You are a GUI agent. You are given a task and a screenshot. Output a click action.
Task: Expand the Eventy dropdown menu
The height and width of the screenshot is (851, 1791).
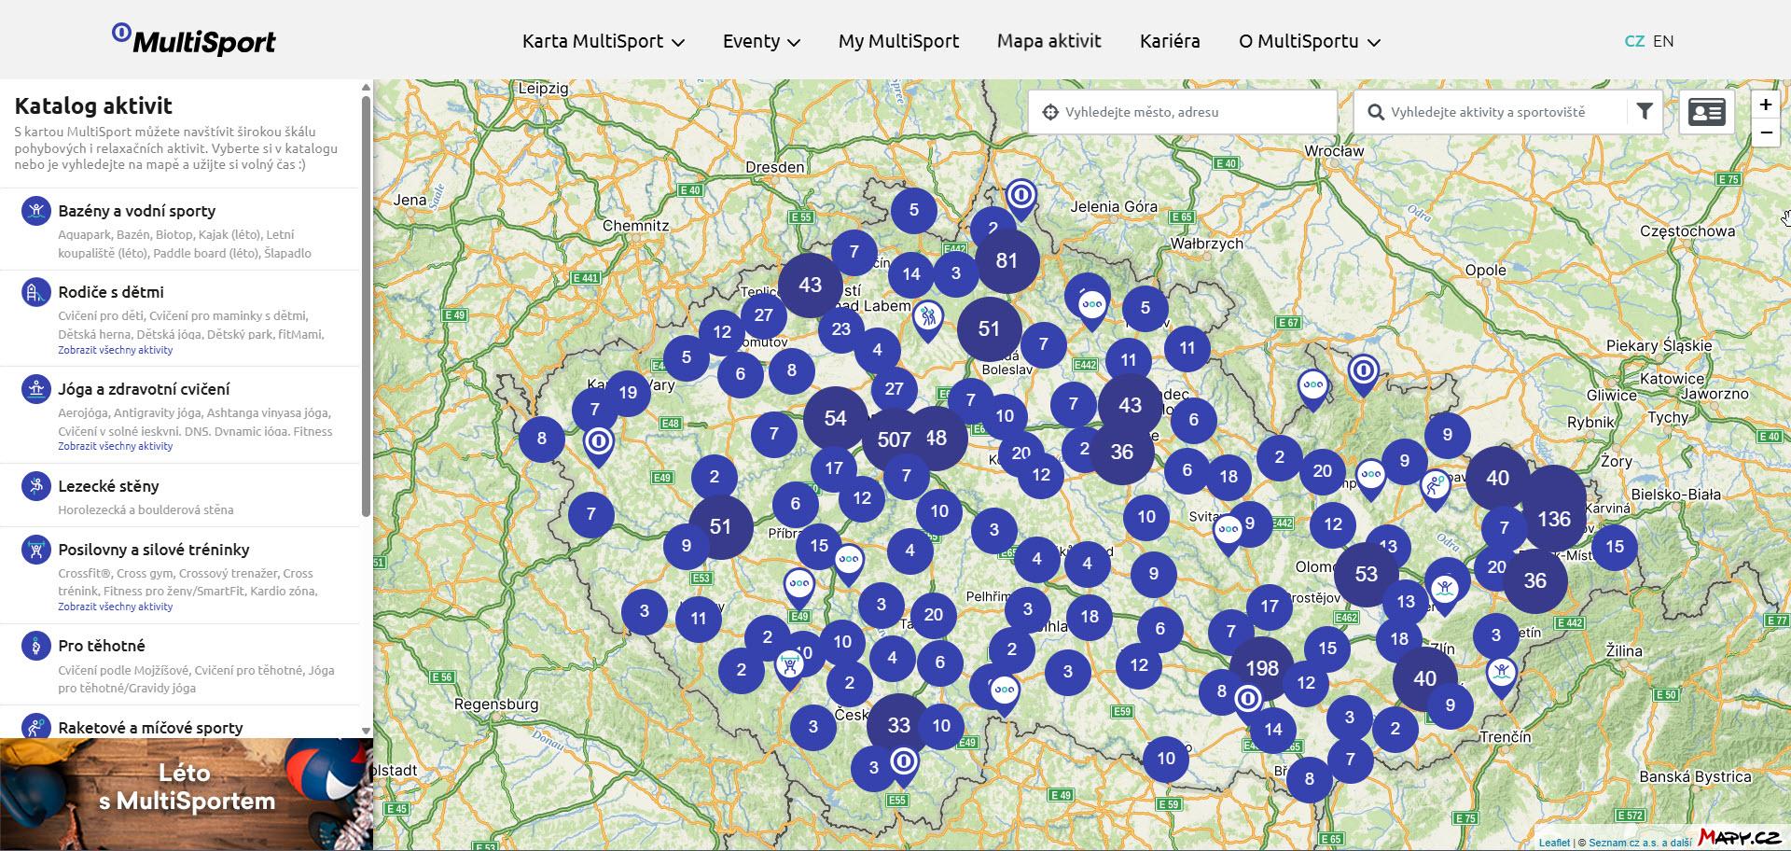coord(761,41)
